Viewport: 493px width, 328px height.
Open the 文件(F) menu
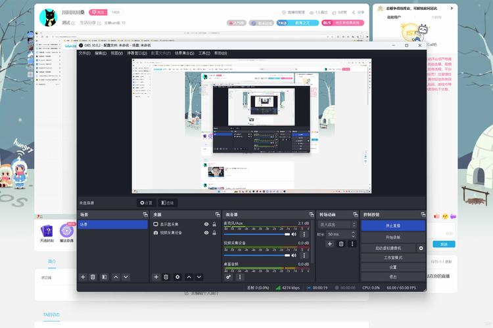84,53
